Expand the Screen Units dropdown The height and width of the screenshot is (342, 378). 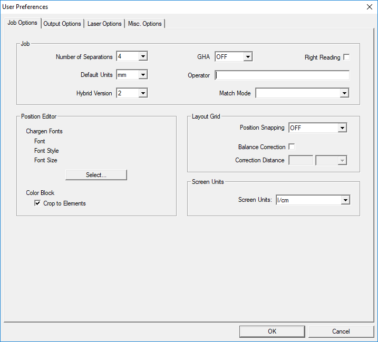pyautogui.click(x=345, y=200)
